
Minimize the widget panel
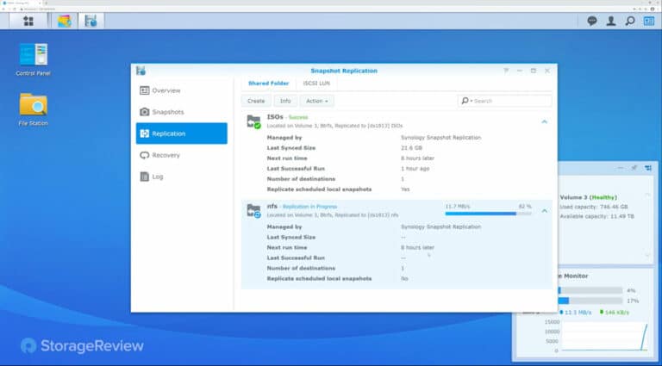(x=621, y=168)
